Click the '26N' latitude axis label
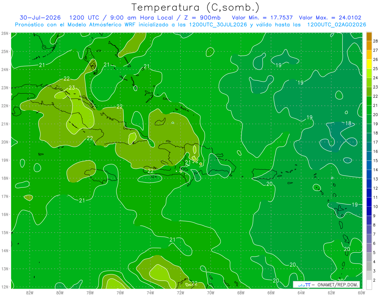This screenshot has height=297, width=384. [x=4, y=33]
